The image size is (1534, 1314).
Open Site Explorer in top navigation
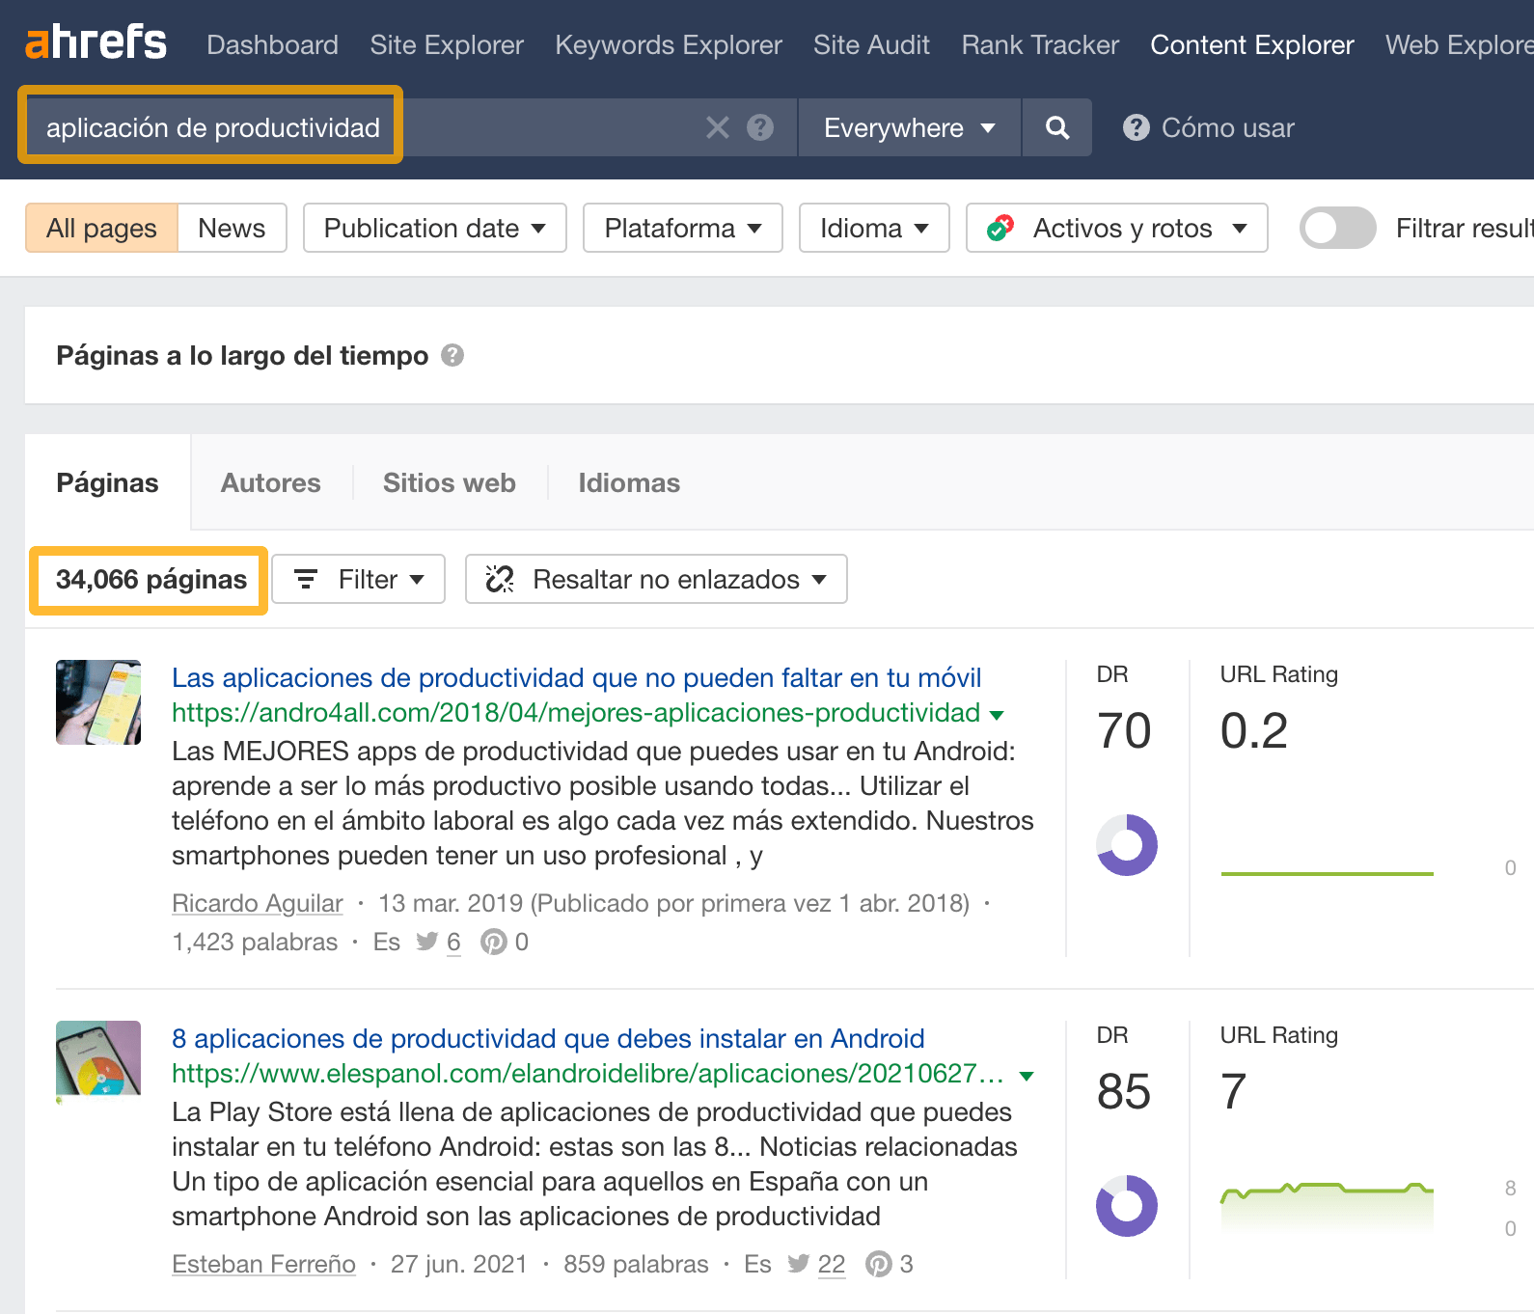pyautogui.click(x=447, y=44)
